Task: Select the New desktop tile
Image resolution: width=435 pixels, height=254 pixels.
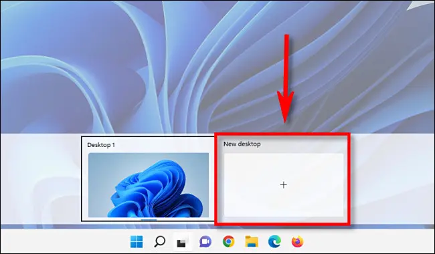Action: click(282, 179)
